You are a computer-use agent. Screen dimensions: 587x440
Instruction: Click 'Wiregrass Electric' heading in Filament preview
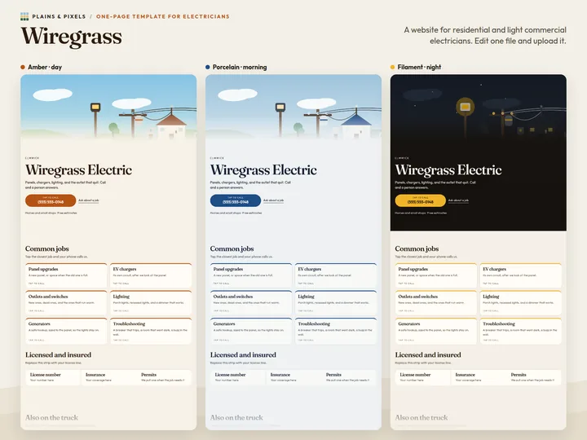tap(448, 170)
